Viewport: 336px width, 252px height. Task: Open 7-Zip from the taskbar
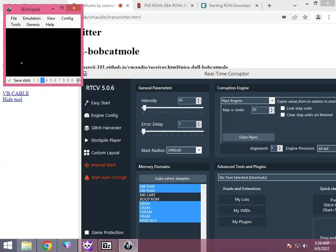tap(107, 245)
